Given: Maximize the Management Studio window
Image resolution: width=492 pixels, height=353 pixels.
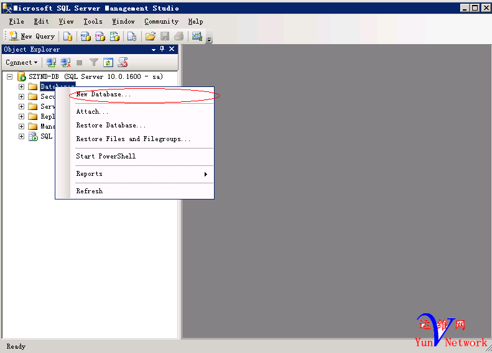Looking at the screenshot, I should 475,8.
